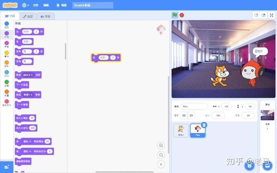Switch to the 代码 tab

[x=10, y=16]
